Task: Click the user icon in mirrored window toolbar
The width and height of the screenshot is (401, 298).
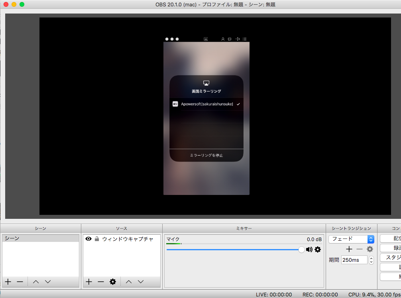Action: pyautogui.click(x=223, y=39)
